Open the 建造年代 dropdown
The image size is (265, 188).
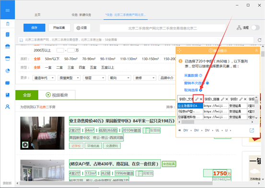coord(44,78)
